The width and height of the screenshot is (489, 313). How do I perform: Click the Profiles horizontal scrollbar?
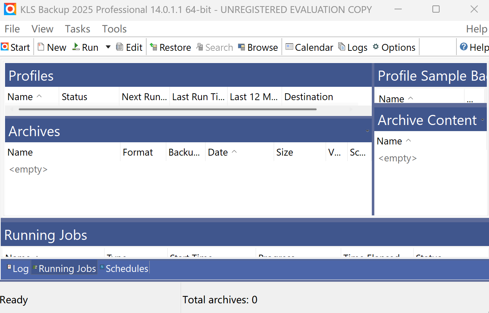click(x=167, y=109)
